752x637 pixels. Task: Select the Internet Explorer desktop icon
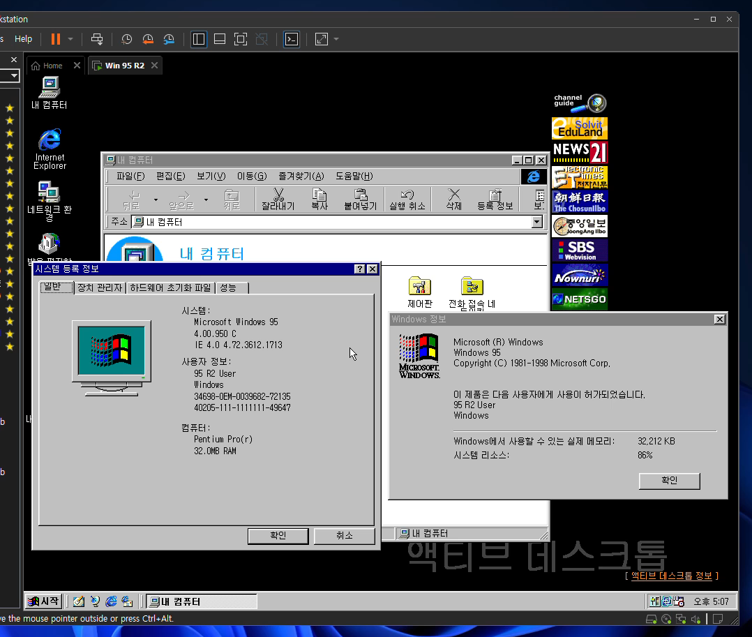pyautogui.click(x=50, y=149)
